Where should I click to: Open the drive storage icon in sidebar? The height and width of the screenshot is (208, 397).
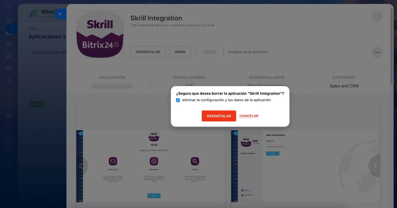[9, 56]
